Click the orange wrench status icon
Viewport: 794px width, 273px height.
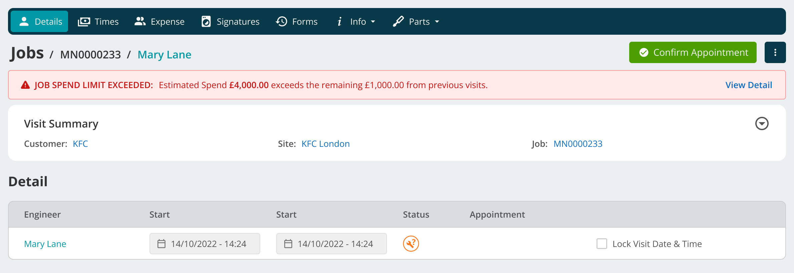411,244
